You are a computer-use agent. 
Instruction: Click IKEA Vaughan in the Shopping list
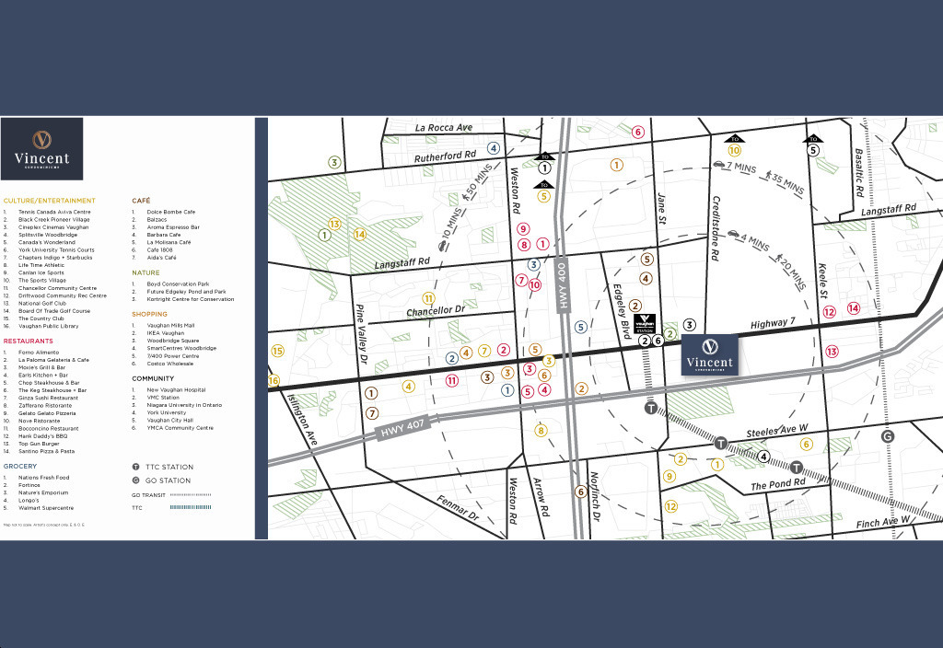coord(165,333)
